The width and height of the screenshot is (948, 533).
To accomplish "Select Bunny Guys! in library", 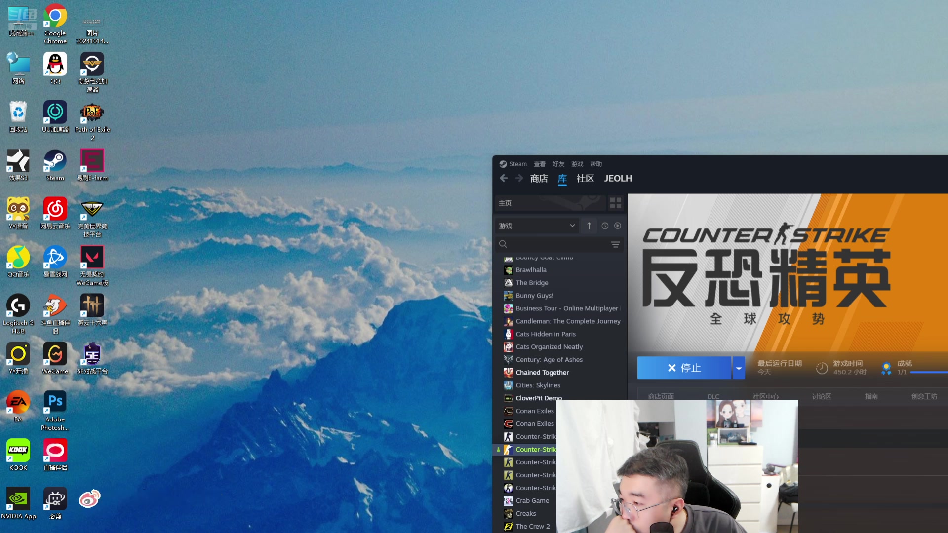I will 559,296.
